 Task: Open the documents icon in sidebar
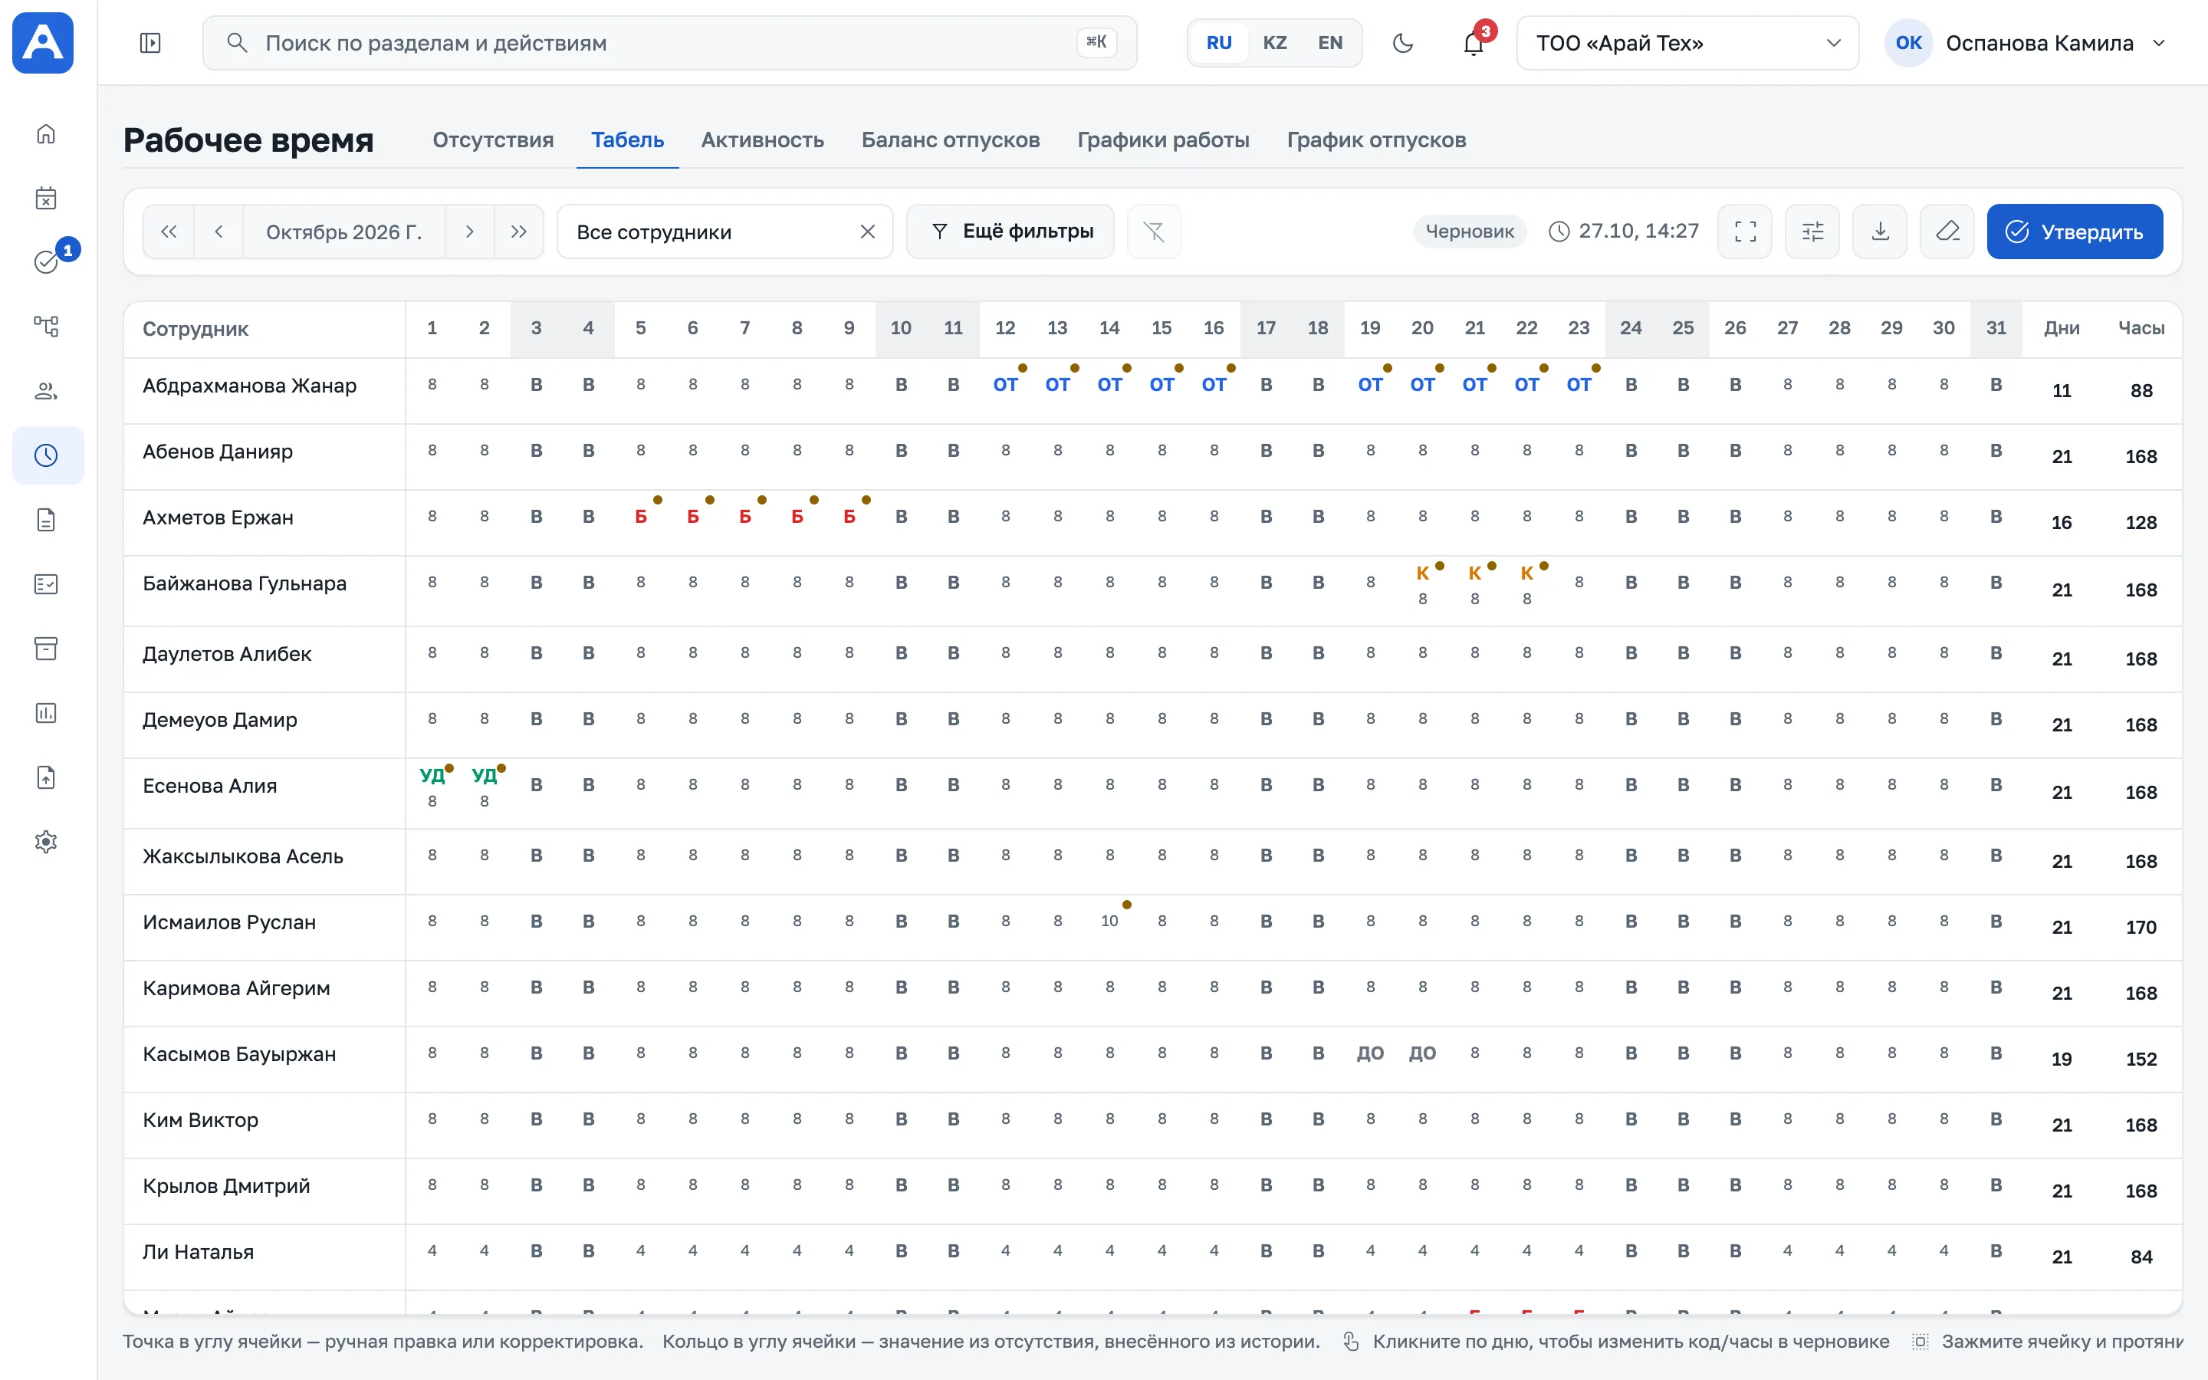(x=46, y=521)
